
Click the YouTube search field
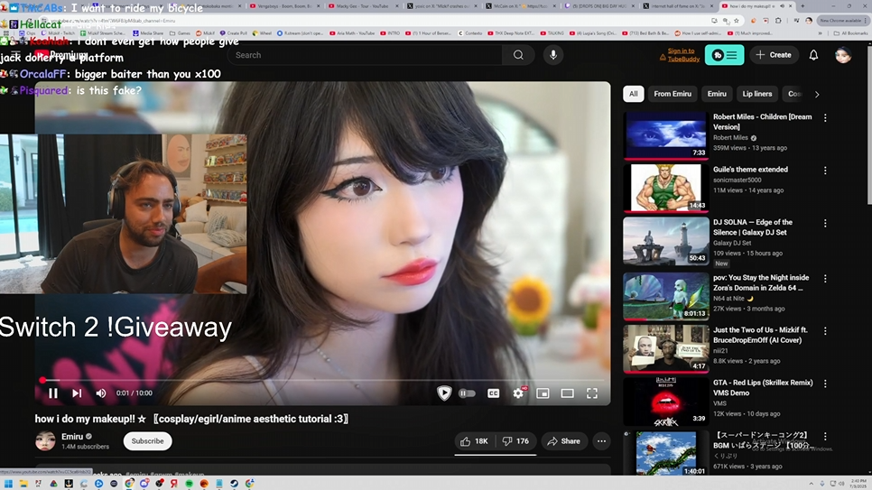click(365, 55)
